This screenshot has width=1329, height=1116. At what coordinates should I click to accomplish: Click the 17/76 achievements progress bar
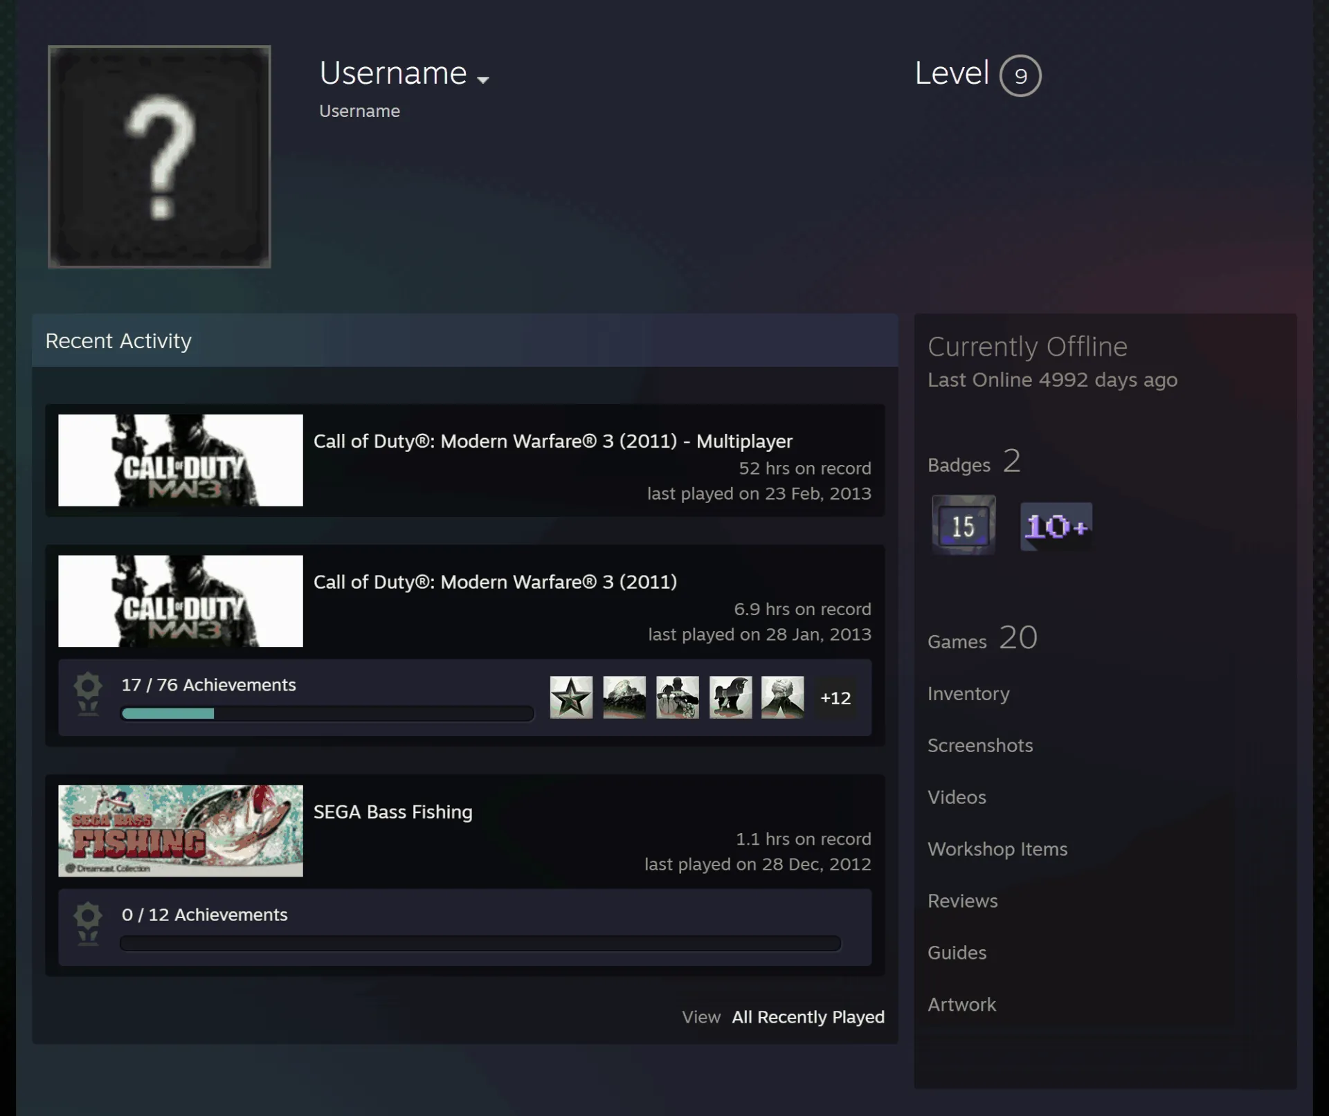click(327, 713)
